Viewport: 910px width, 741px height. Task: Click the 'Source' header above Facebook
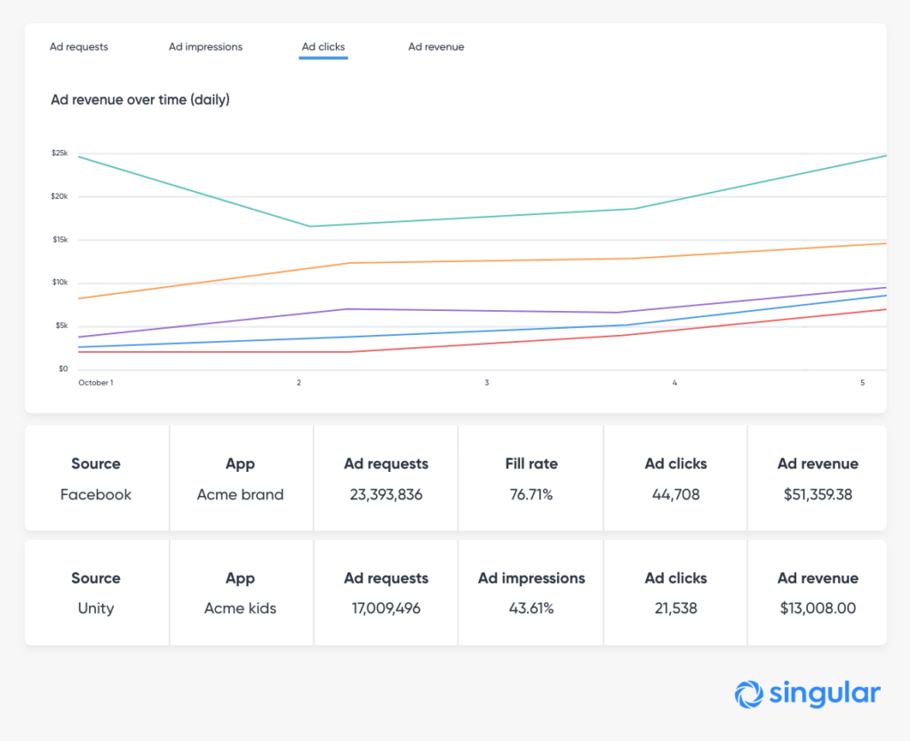pyautogui.click(x=96, y=464)
